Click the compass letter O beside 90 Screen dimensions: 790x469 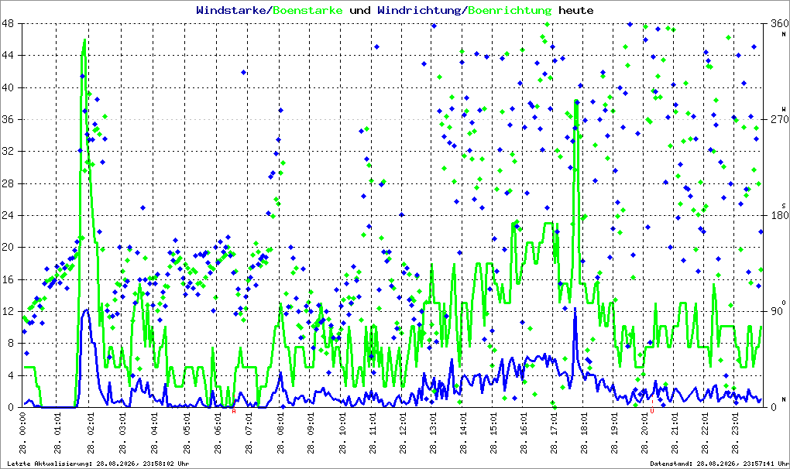pos(784,302)
